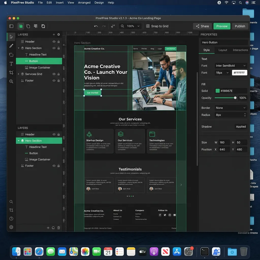260x260 pixels.
Task: Toggle visibility of top Hero Section layer
Action: (54, 48)
